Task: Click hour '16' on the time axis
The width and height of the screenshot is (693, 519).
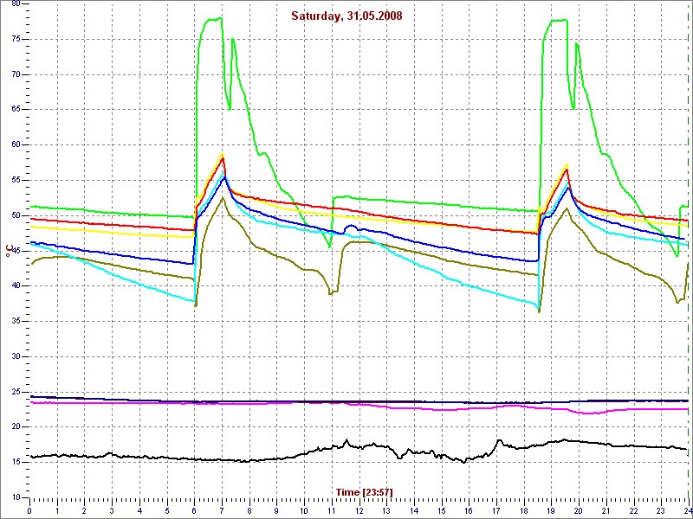Action: pos(469,511)
